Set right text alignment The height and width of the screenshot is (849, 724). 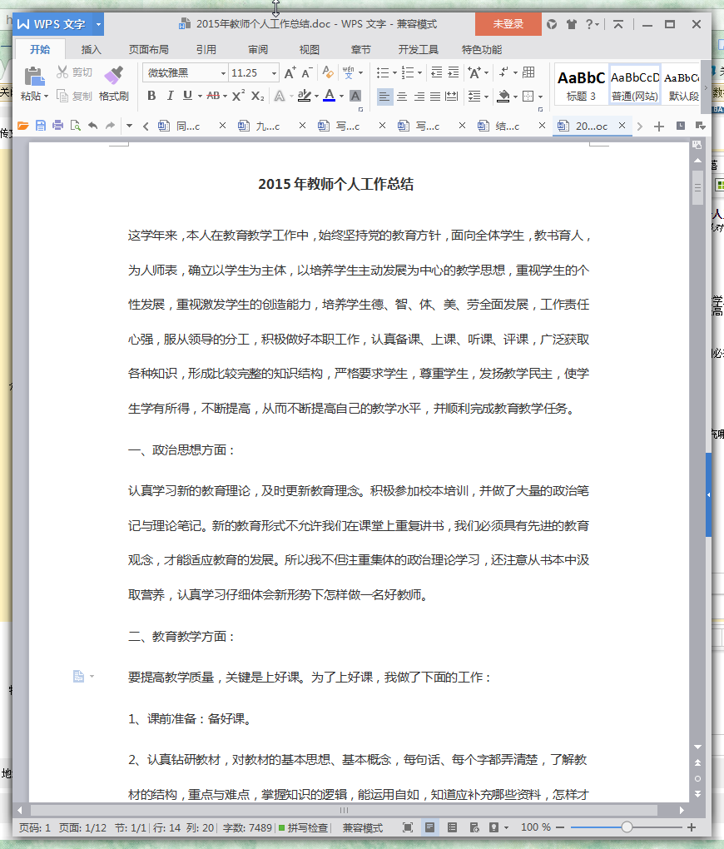coord(419,97)
